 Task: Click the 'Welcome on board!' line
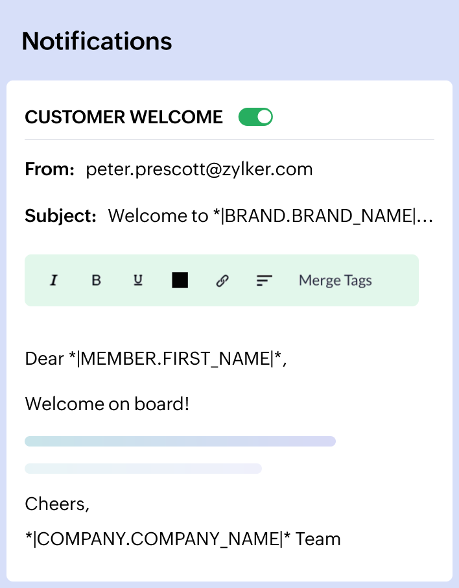click(107, 404)
